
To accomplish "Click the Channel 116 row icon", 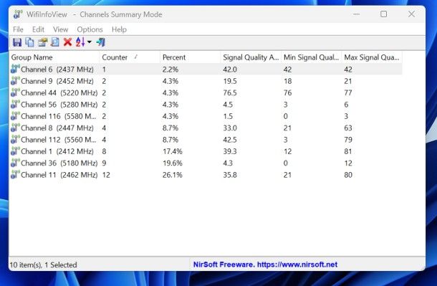I will [15, 115].
